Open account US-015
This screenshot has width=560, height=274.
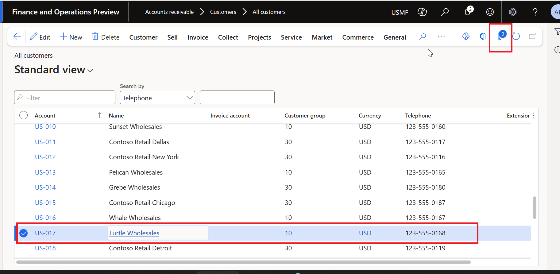(x=45, y=203)
